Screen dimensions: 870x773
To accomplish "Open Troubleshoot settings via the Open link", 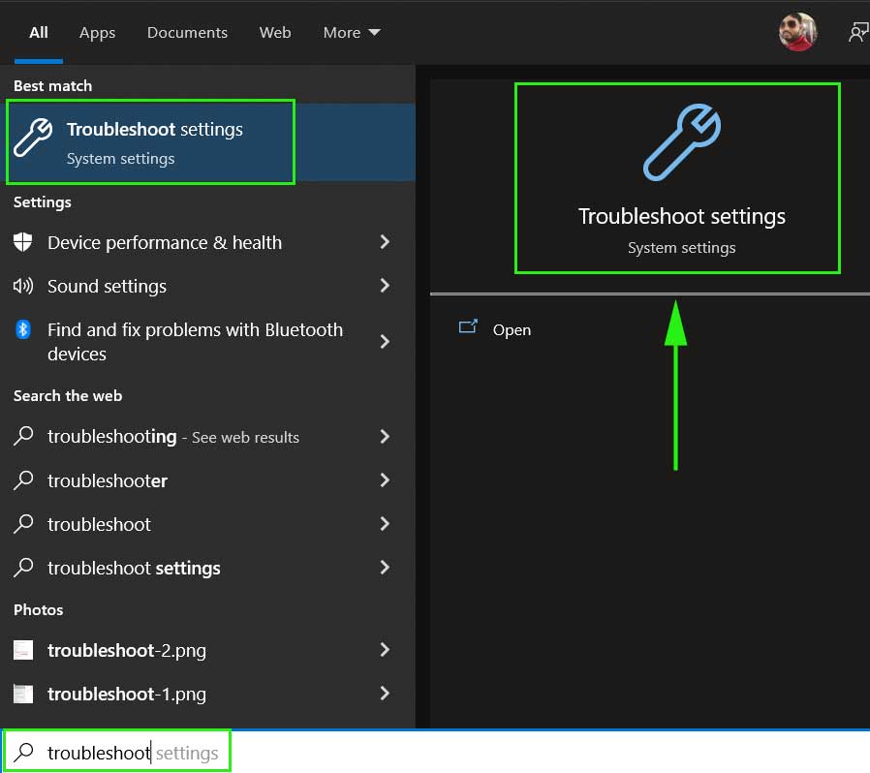I will tap(512, 330).
